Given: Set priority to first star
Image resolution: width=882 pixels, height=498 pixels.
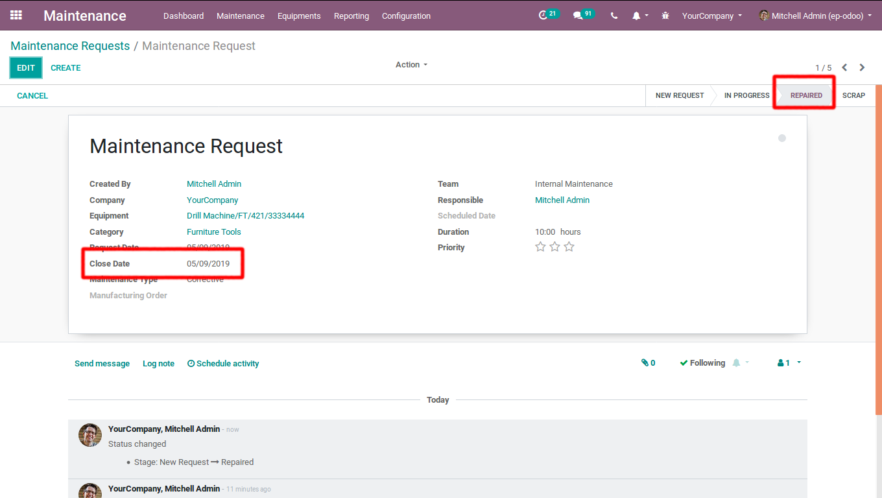Looking at the screenshot, I should pyautogui.click(x=540, y=247).
